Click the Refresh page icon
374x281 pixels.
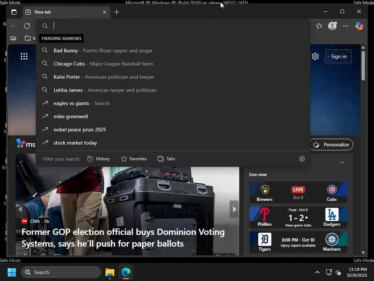(27, 26)
